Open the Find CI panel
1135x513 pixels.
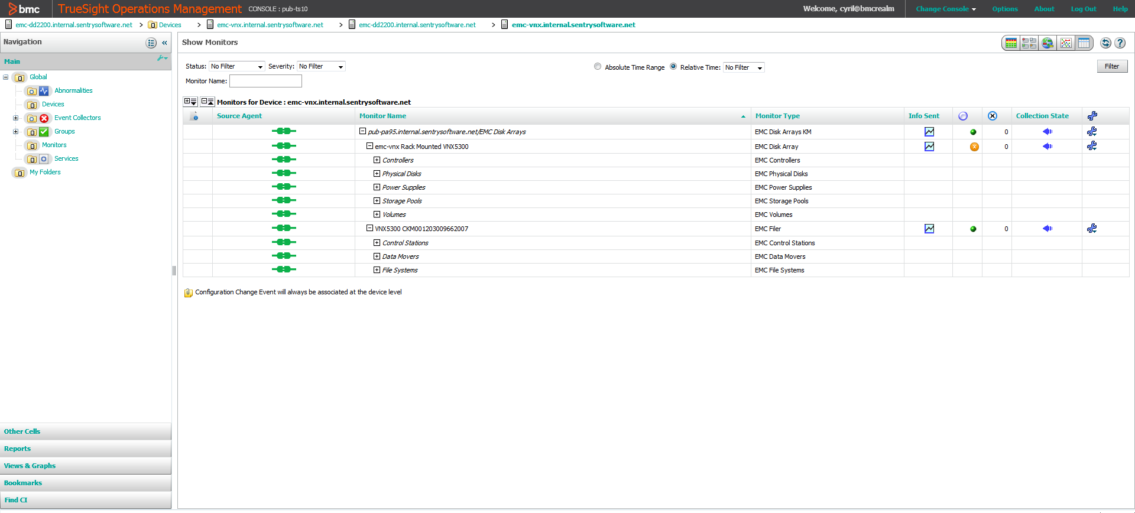(86, 500)
